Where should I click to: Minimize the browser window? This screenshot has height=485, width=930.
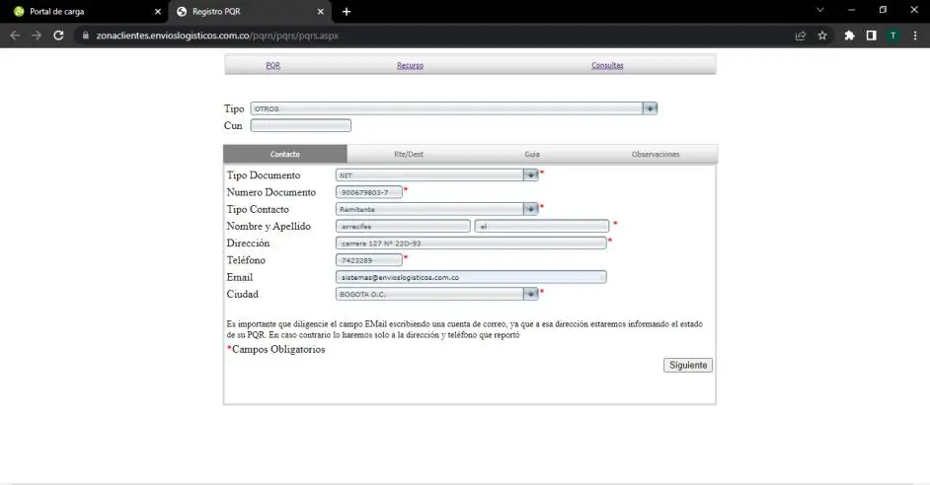pyautogui.click(x=852, y=10)
